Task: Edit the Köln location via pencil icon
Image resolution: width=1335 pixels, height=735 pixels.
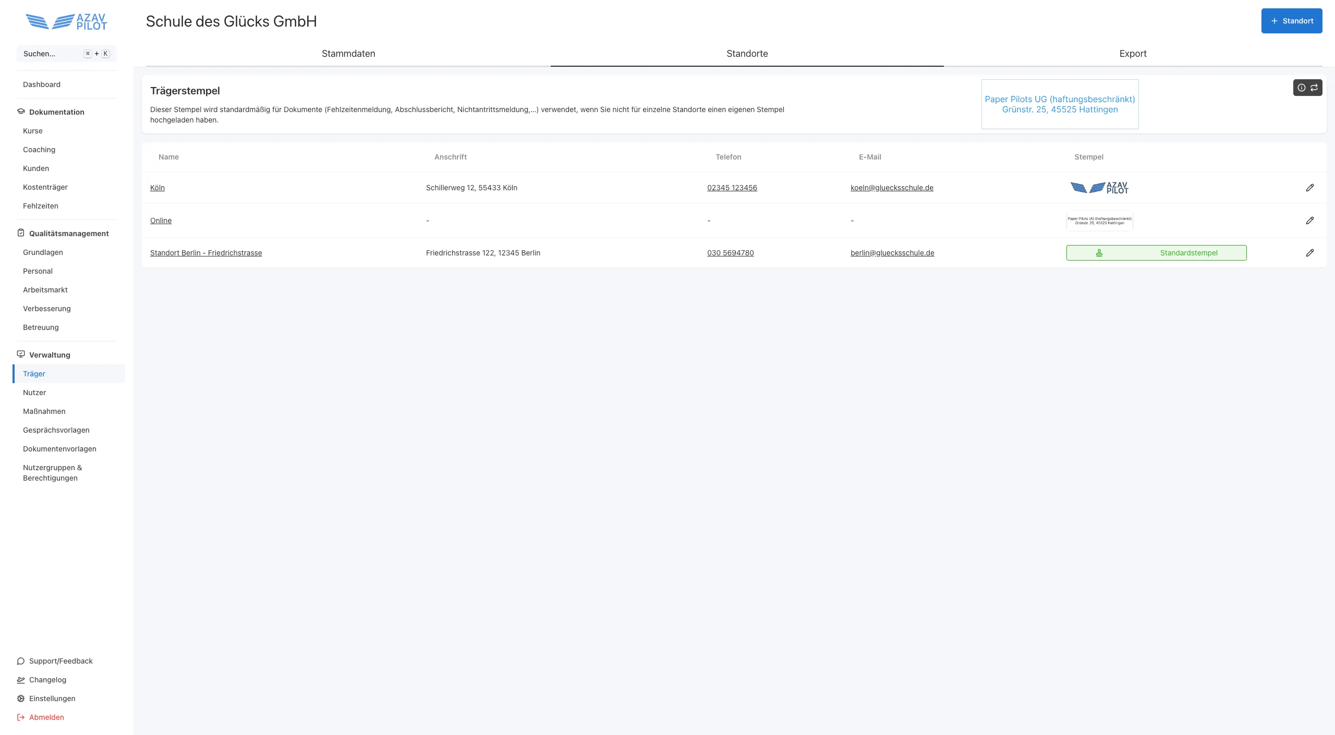Action: [1309, 188]
